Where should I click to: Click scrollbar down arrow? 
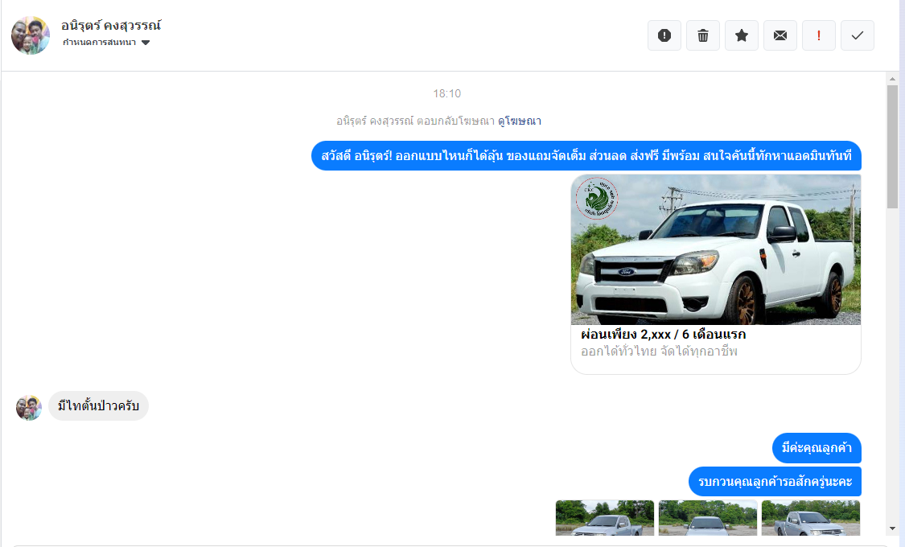point(892,528)
